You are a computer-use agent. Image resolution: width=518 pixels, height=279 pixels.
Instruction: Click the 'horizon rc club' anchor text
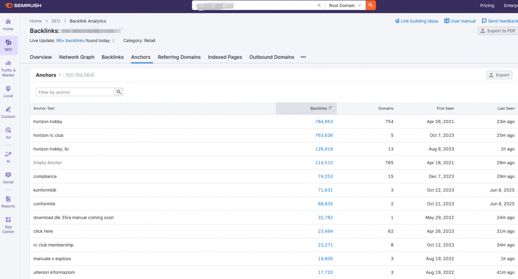pyautogui.click(x=48, y=135)
